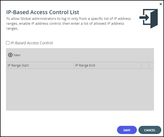Close the dialog with the X icon
This screenshot has width=164, height=137.
point(161,4)
